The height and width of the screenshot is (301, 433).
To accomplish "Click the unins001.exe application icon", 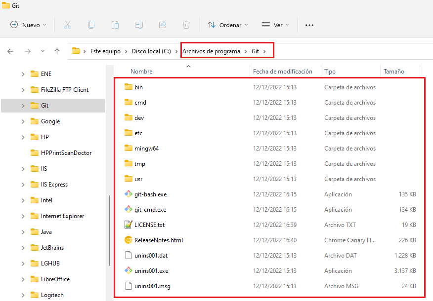I will click(128, 270).
